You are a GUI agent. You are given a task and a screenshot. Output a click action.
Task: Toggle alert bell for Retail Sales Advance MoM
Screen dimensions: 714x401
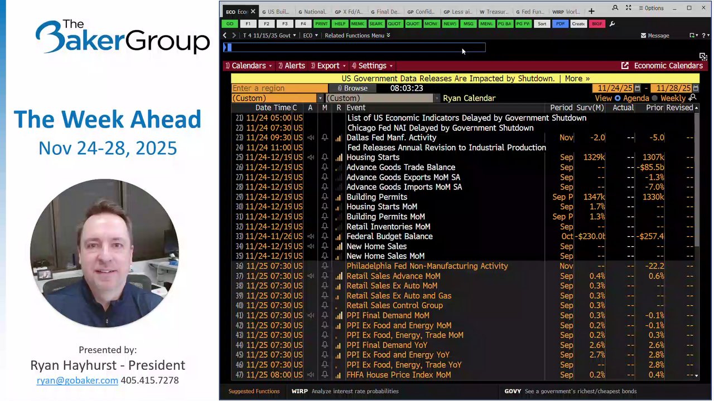tap(325, 276)
